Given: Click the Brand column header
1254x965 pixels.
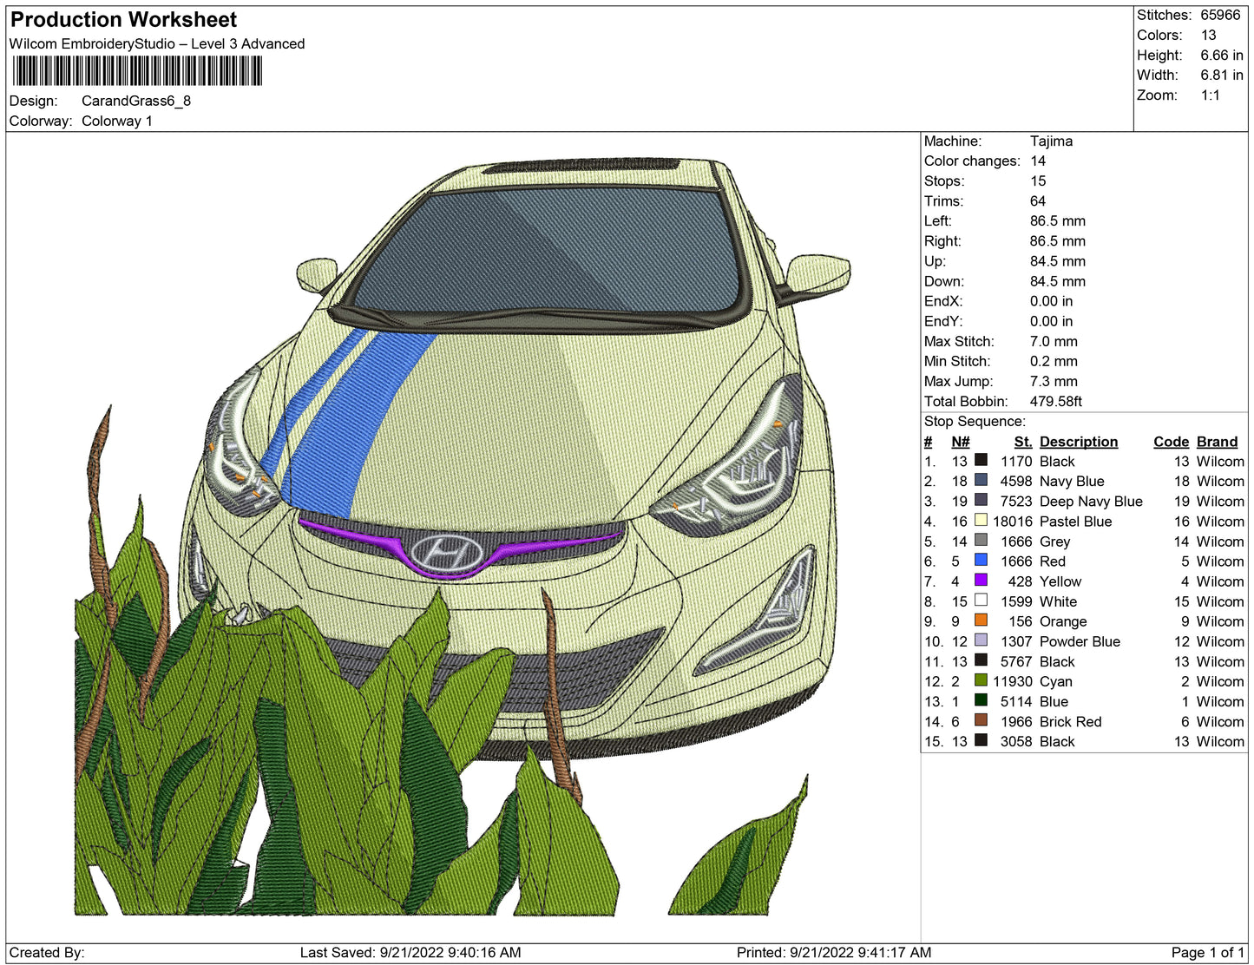Looking at the screenshot, I should click(1217, 442).
